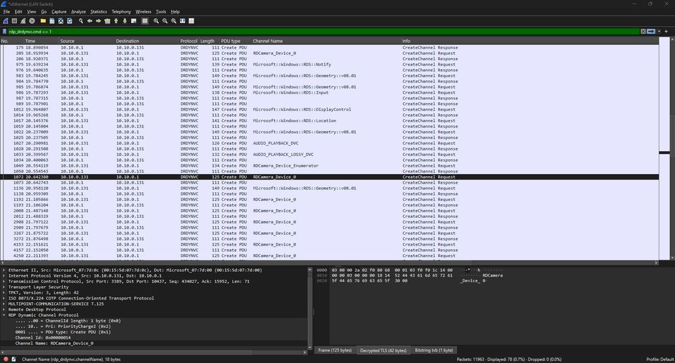Expand Transport Layer Security node
The height and width of the screenshot is (363, 675).
point(4,287)
